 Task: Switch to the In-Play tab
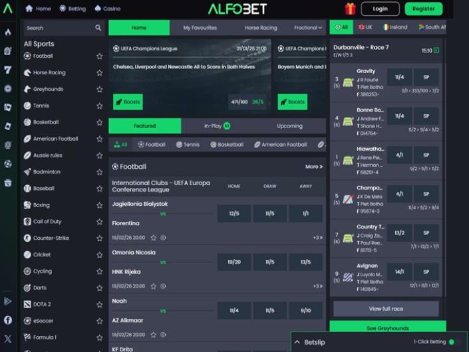[217, 126]
